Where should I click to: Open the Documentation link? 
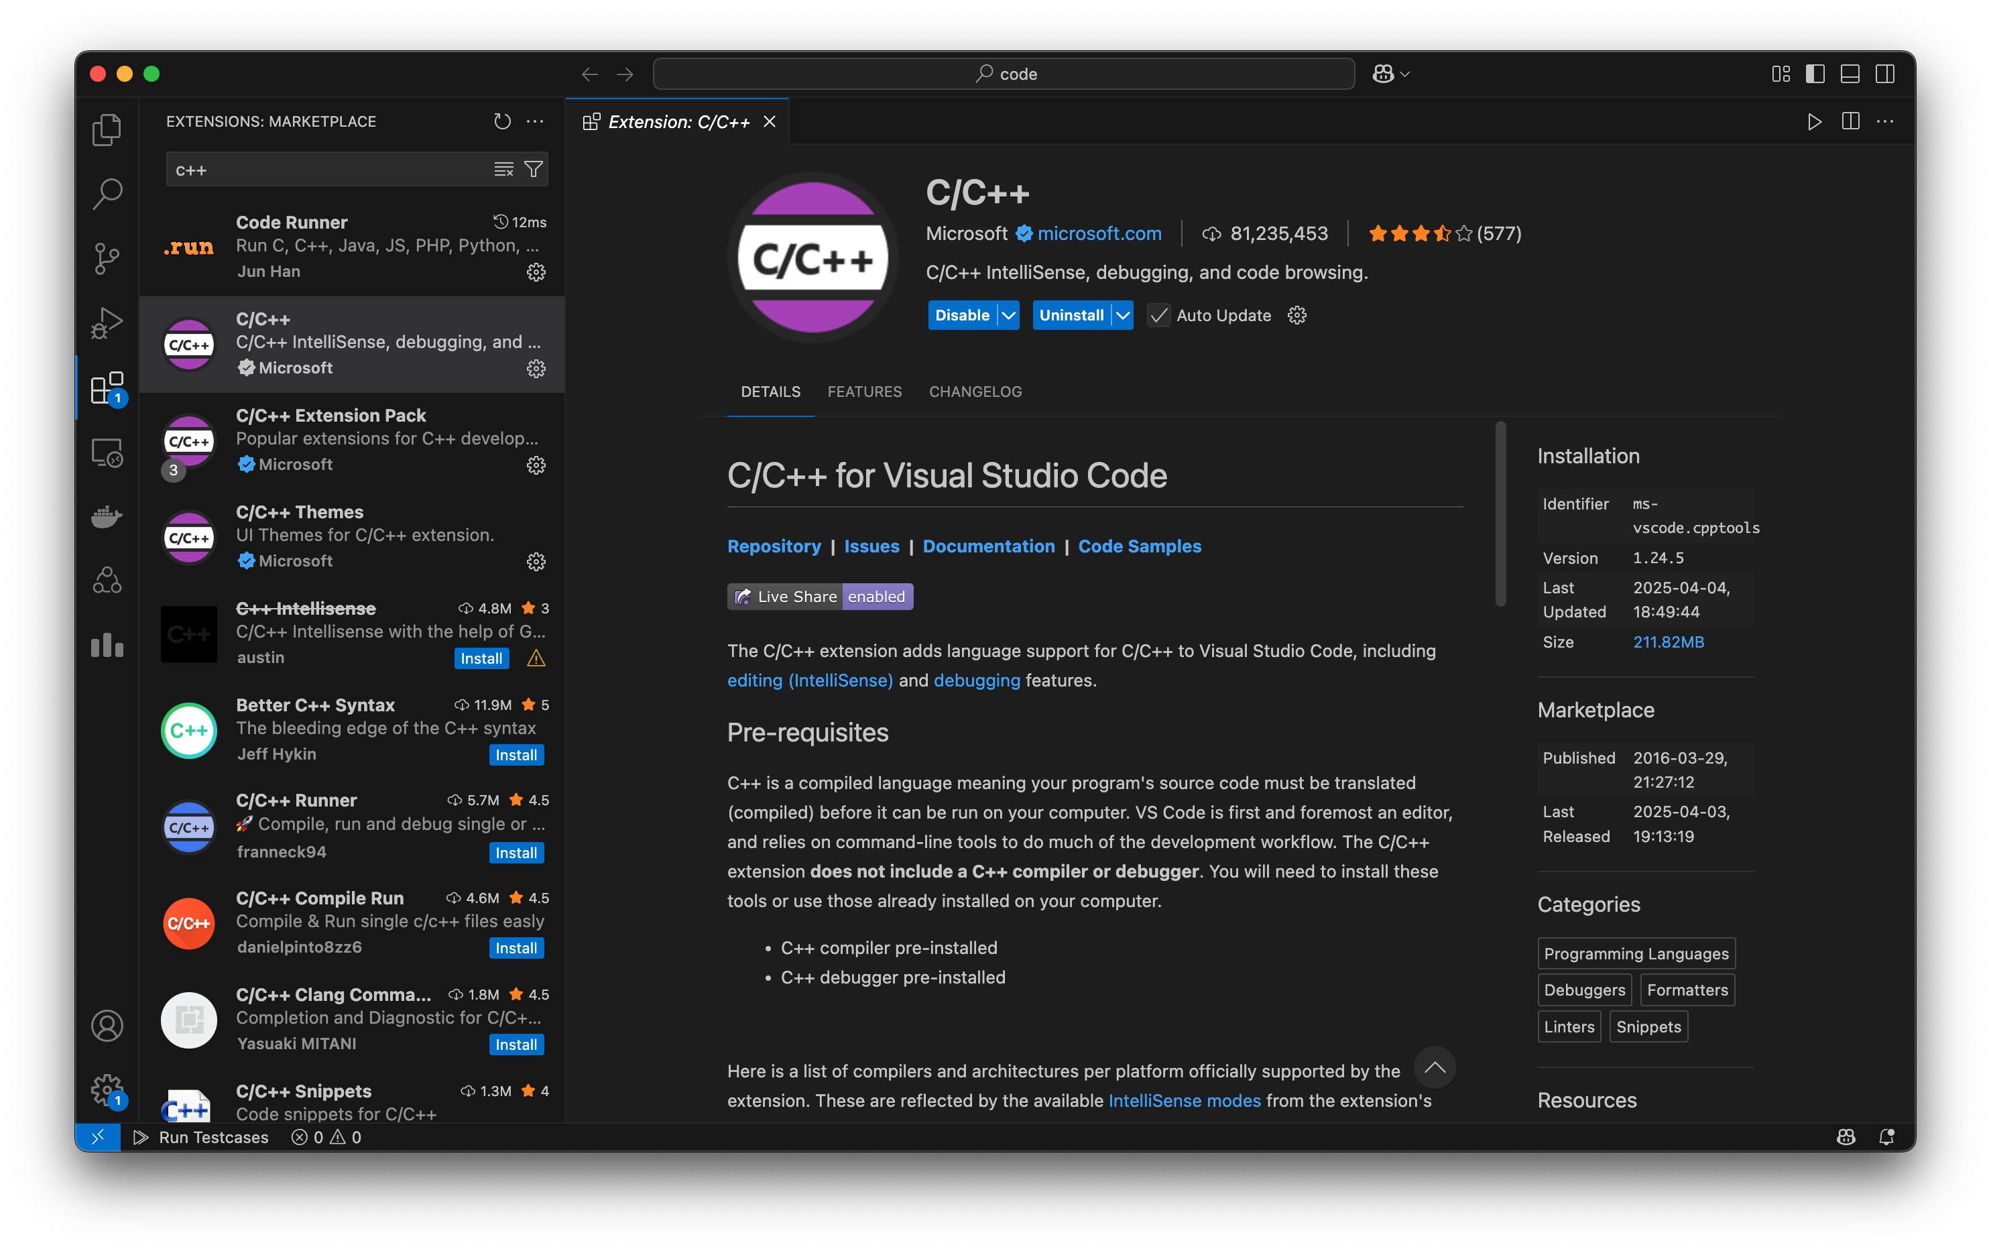988,546
